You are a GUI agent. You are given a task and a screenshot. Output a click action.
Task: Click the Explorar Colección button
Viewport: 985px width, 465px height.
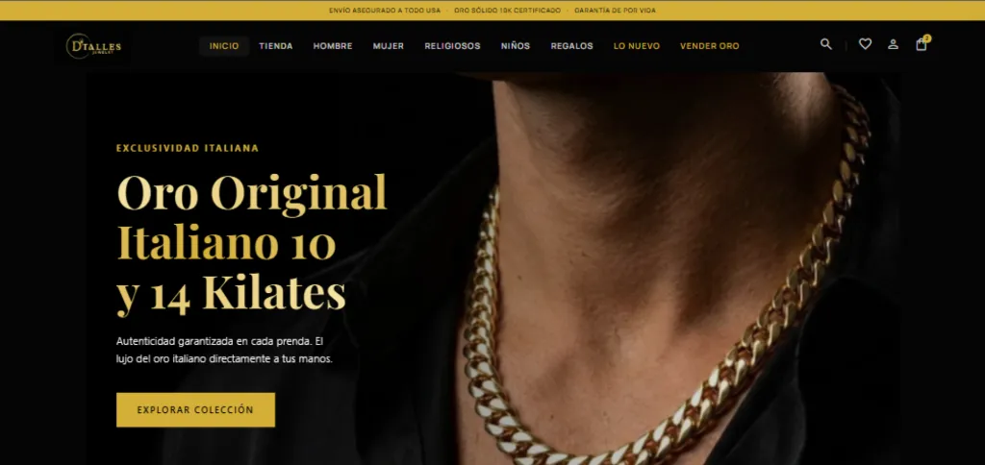(x=195, y=410)
